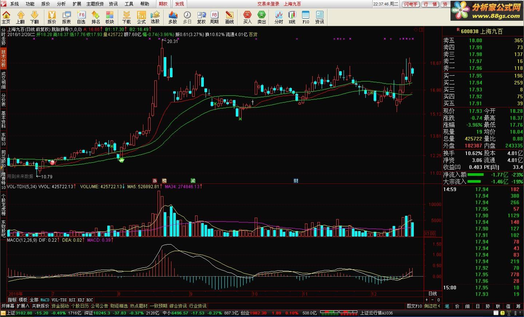This screenshot has width=524, height=317.
Task: Change period with the 周期 F8 icon
Action: [x=214, y=17]
